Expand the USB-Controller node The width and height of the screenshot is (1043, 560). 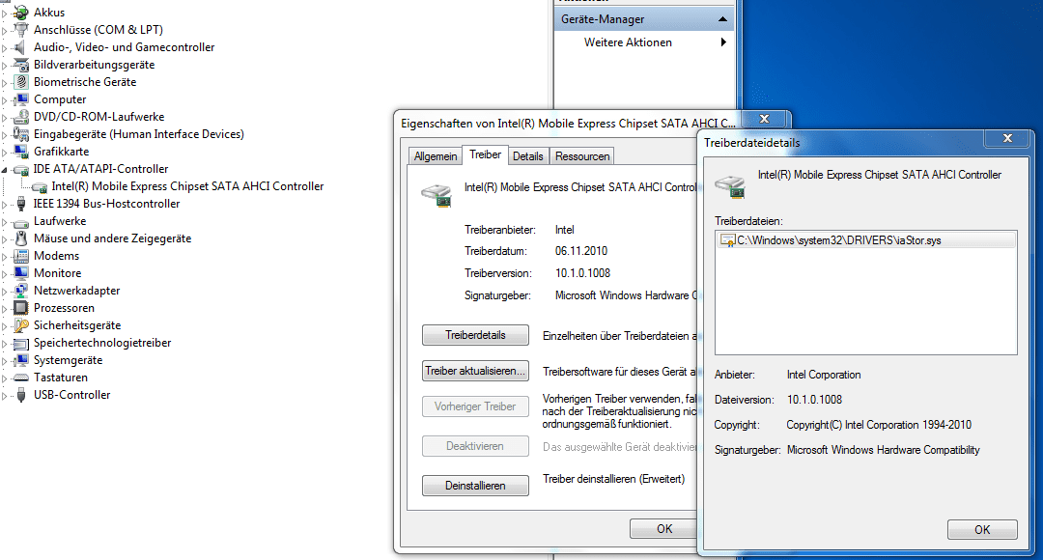pos(5,395)
